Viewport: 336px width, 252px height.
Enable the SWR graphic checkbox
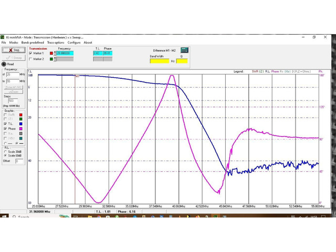5,115
